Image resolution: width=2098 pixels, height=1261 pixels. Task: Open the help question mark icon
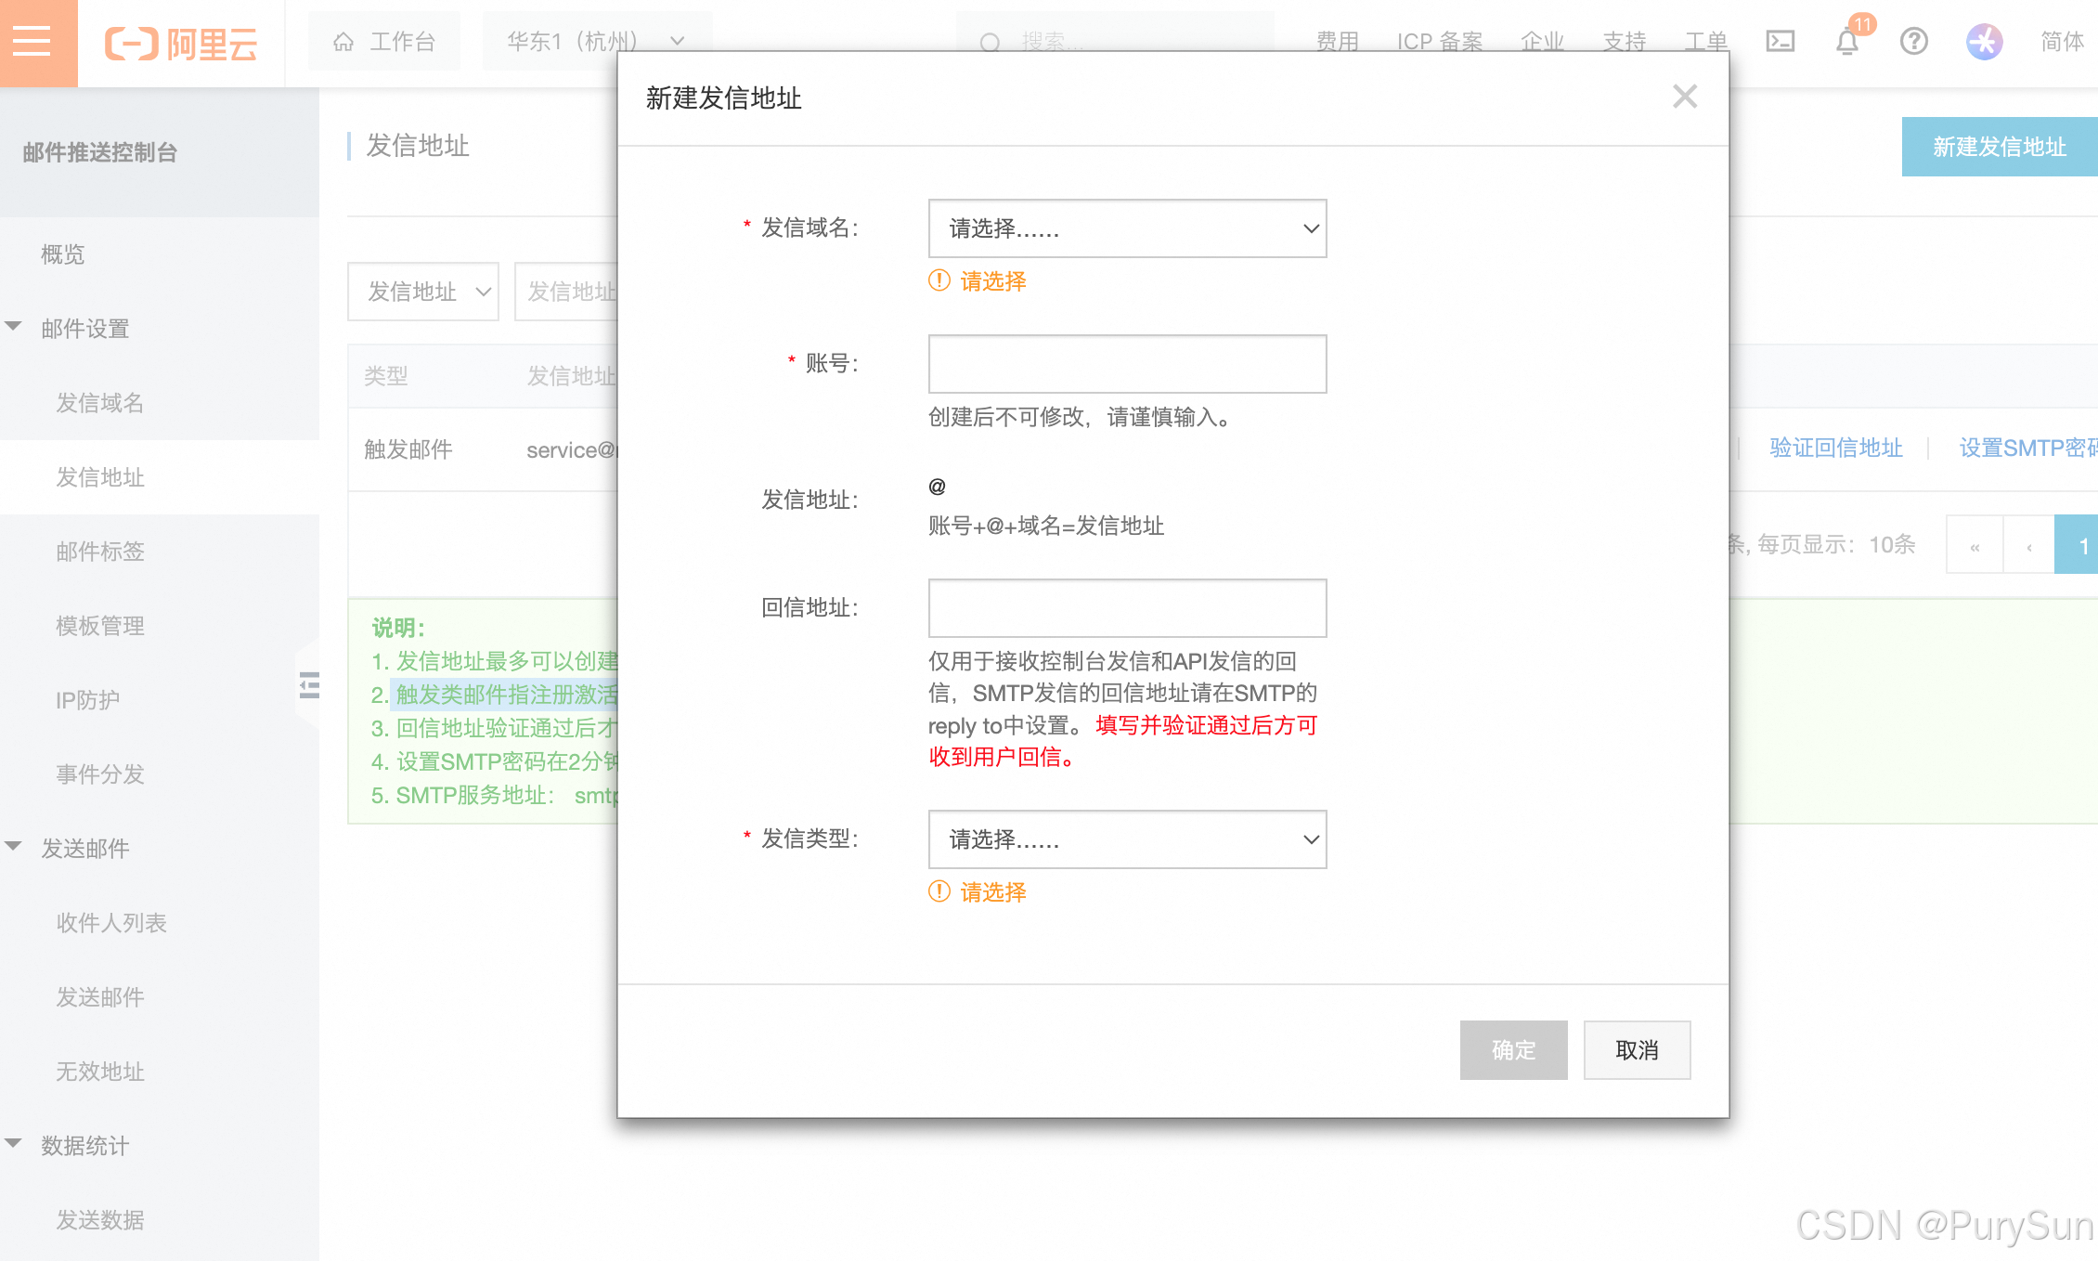point(1913,41)
